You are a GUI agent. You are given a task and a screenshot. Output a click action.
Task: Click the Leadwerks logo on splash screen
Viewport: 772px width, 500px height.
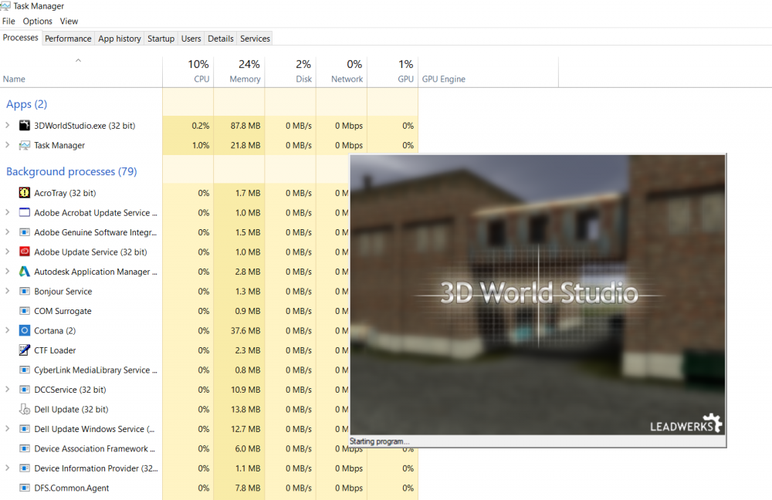[x=685, y=424]
